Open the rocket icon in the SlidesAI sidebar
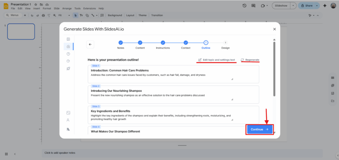Viewport: 339px width, 160px height. pyautogui.click(x=68, y=68)
